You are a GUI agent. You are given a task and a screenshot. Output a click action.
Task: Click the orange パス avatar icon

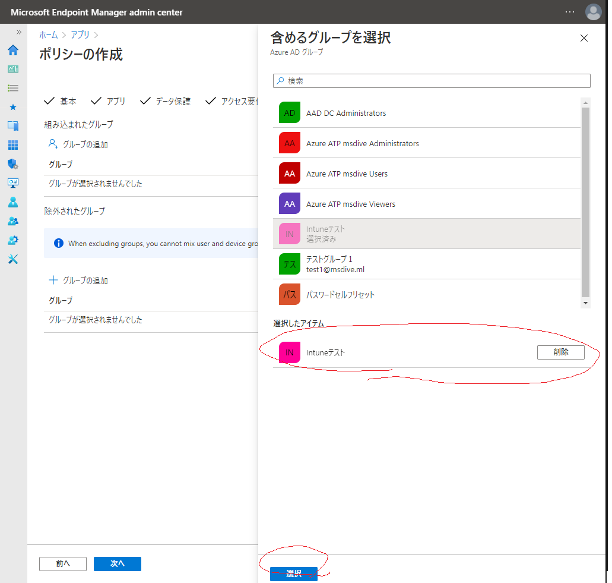point(290,294)
